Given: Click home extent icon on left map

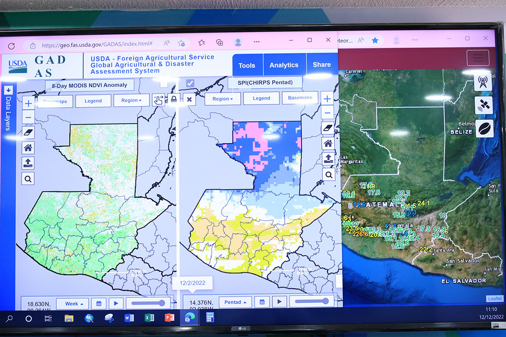Looking at the screenshot, I should [x=28, y=148].
